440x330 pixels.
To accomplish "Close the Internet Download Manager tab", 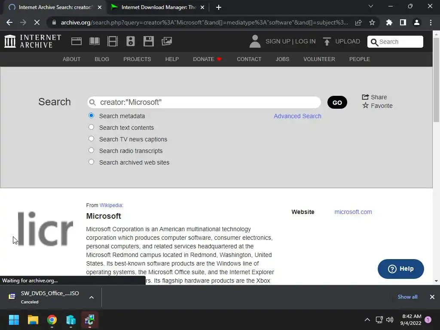I will pos(202,7).
